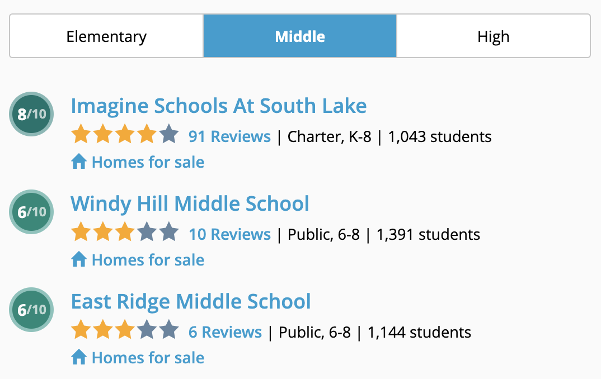601x379 pixels.
Task: View the 10 Reviews link
Action: (229, 234)
